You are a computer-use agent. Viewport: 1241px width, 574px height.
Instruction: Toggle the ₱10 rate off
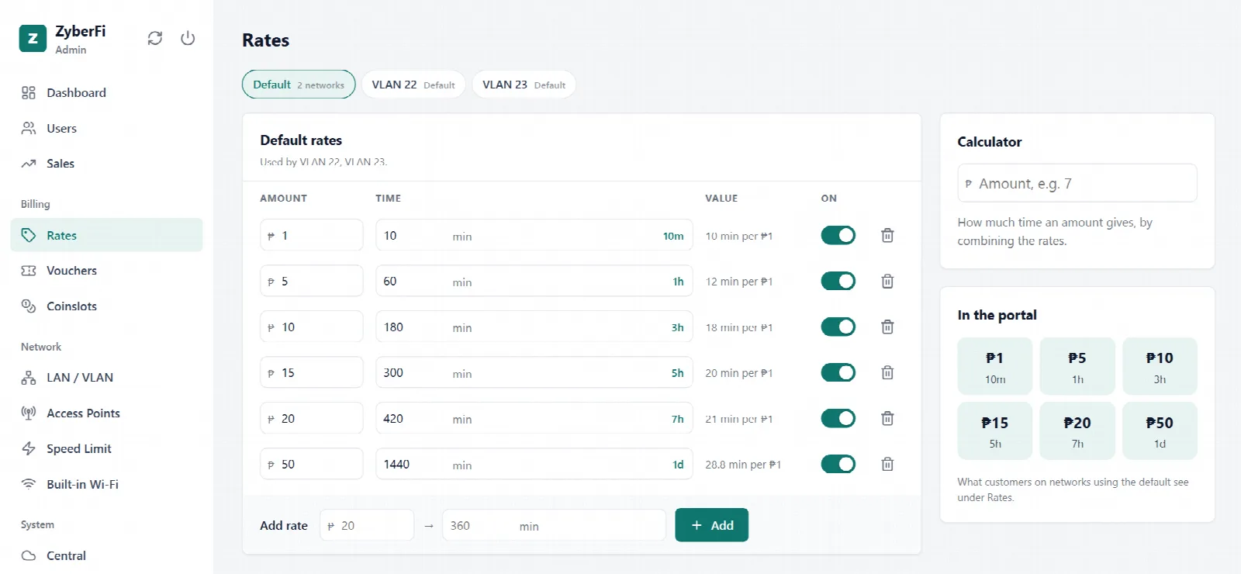[838, 327]
